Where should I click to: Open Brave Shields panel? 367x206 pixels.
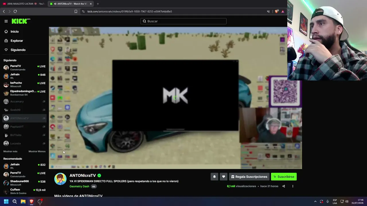(x=276, y=11)
